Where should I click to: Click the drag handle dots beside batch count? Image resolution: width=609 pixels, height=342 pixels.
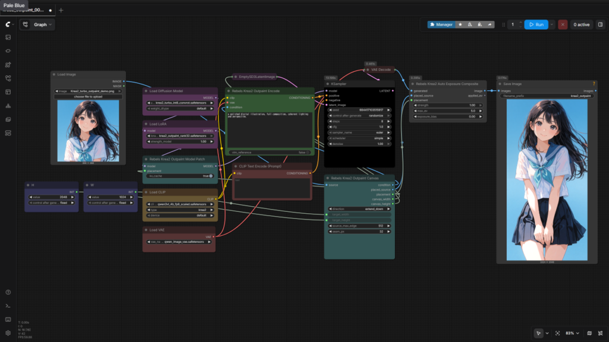click(503, 24)
